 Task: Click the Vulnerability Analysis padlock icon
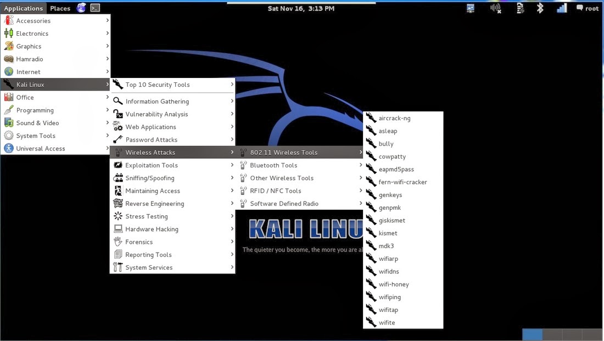pos(118,114)
